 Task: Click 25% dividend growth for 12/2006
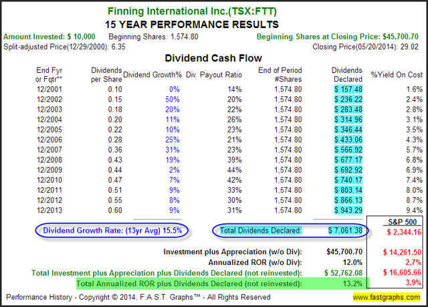click(x=173, y=140)
